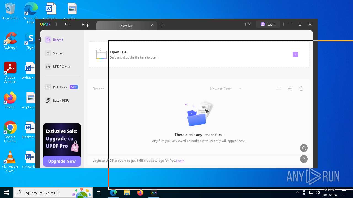Open the Help menu
The image size is (353, 198).
(85, 24)
